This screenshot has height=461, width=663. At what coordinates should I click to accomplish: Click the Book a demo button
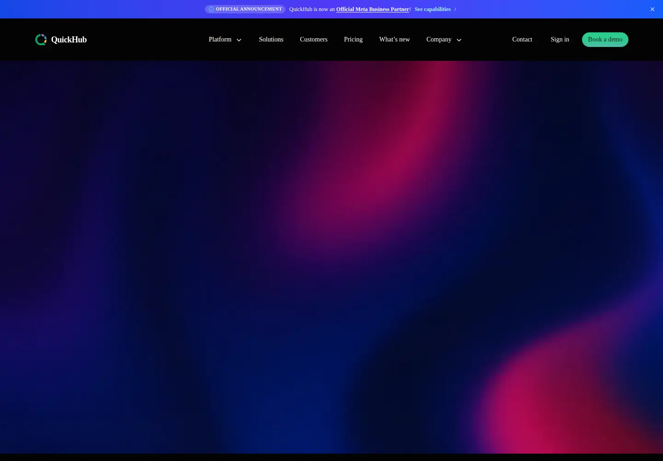pos(605,40)
